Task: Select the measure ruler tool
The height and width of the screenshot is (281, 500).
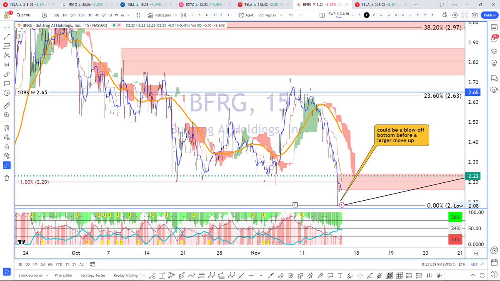Action: 6,105
